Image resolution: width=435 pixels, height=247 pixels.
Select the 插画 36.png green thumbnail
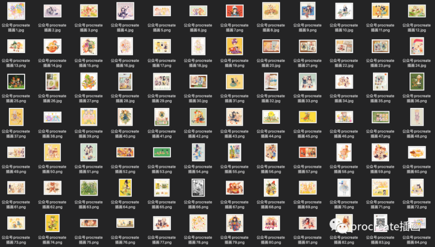click(x=417, y=81)
